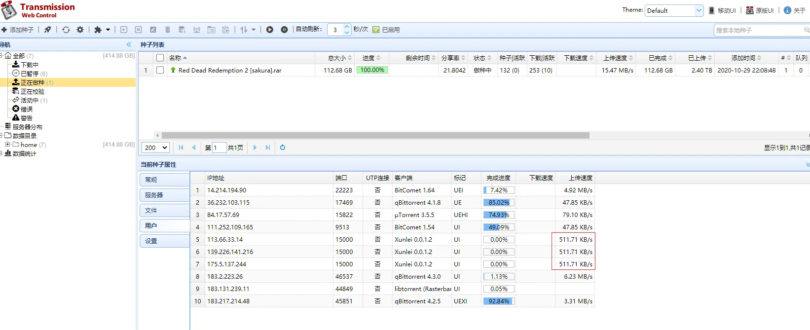Switch to the 用户 peers tab

click(x=164, y=225)
